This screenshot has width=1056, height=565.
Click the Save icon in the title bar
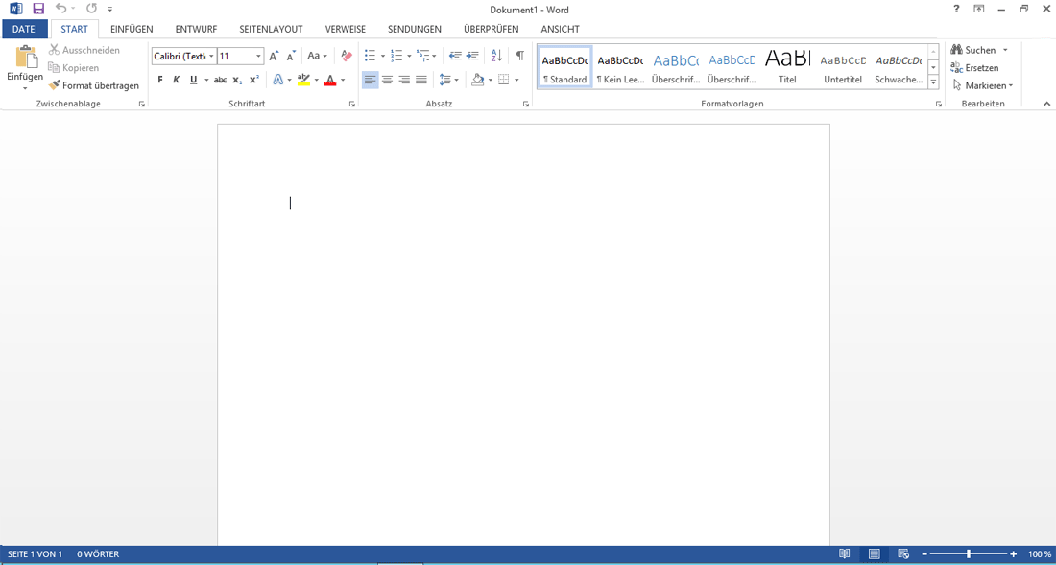[38, 9]
